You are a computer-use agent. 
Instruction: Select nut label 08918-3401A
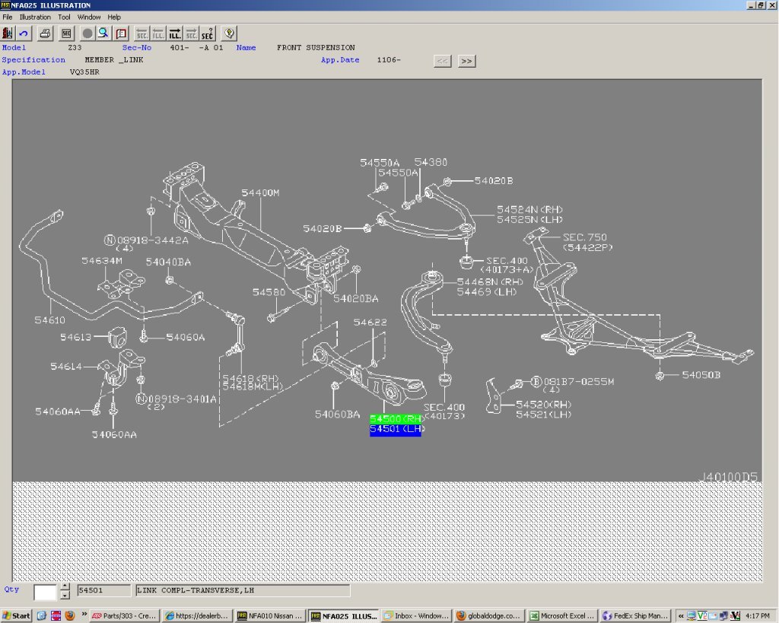coord(183,399)
